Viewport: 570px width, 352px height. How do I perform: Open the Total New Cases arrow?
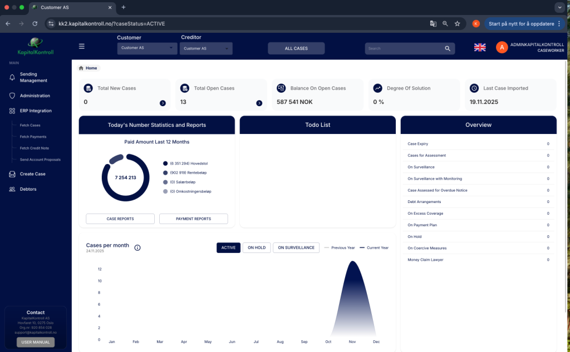coord(163,103)
